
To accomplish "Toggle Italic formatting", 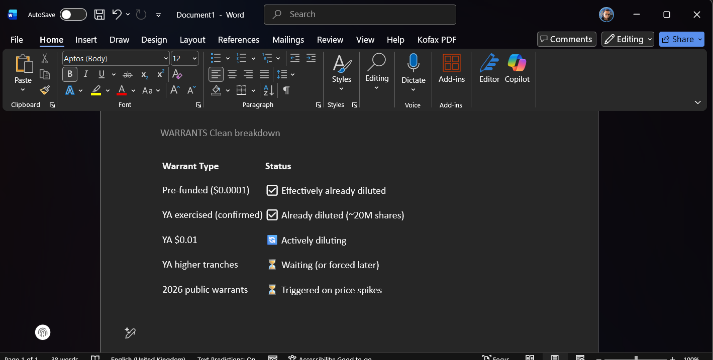I will pos(85,74).
